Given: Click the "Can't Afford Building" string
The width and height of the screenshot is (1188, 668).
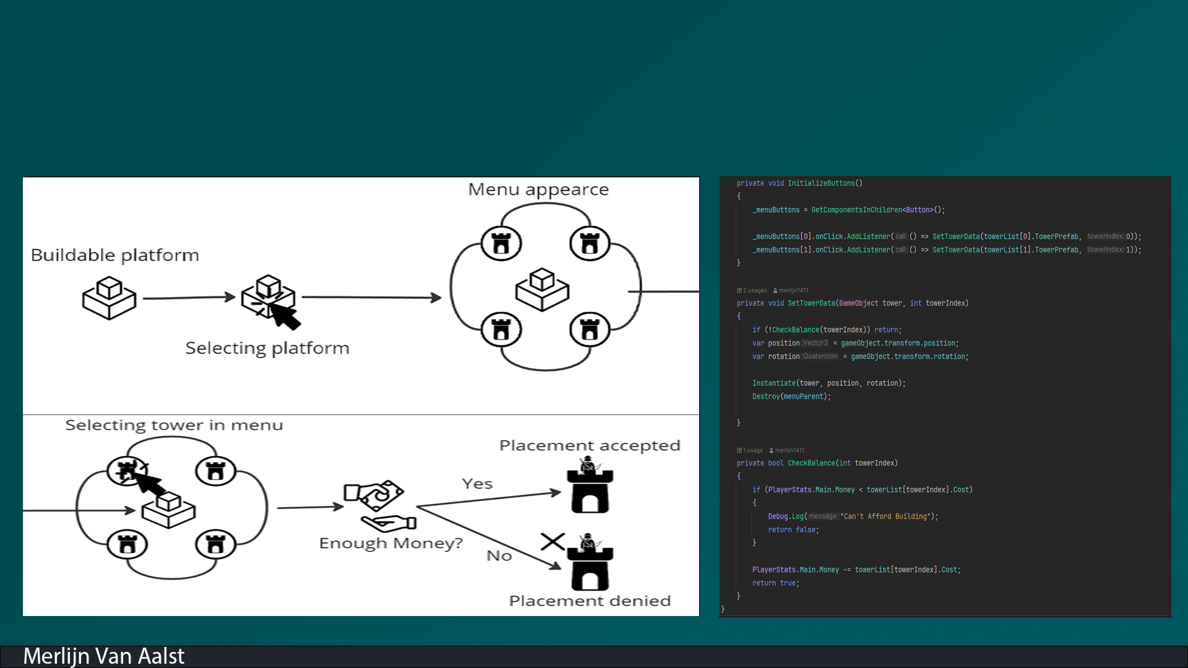Looking at the screenshot, I should (x=887, y=516).
